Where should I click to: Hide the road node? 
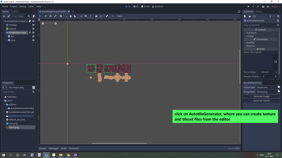[33, 40]
